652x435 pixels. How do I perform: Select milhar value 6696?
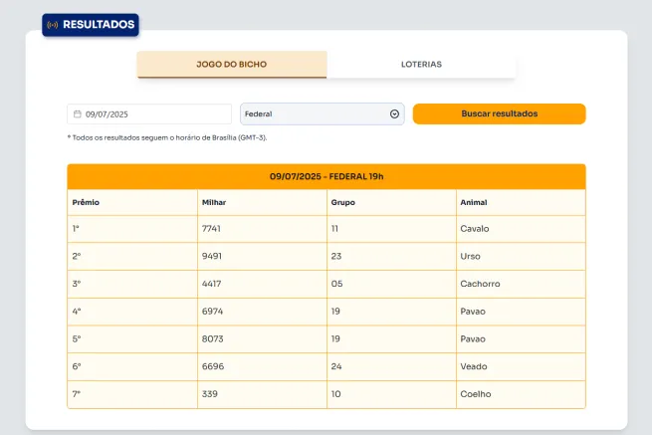click(262, 366)
